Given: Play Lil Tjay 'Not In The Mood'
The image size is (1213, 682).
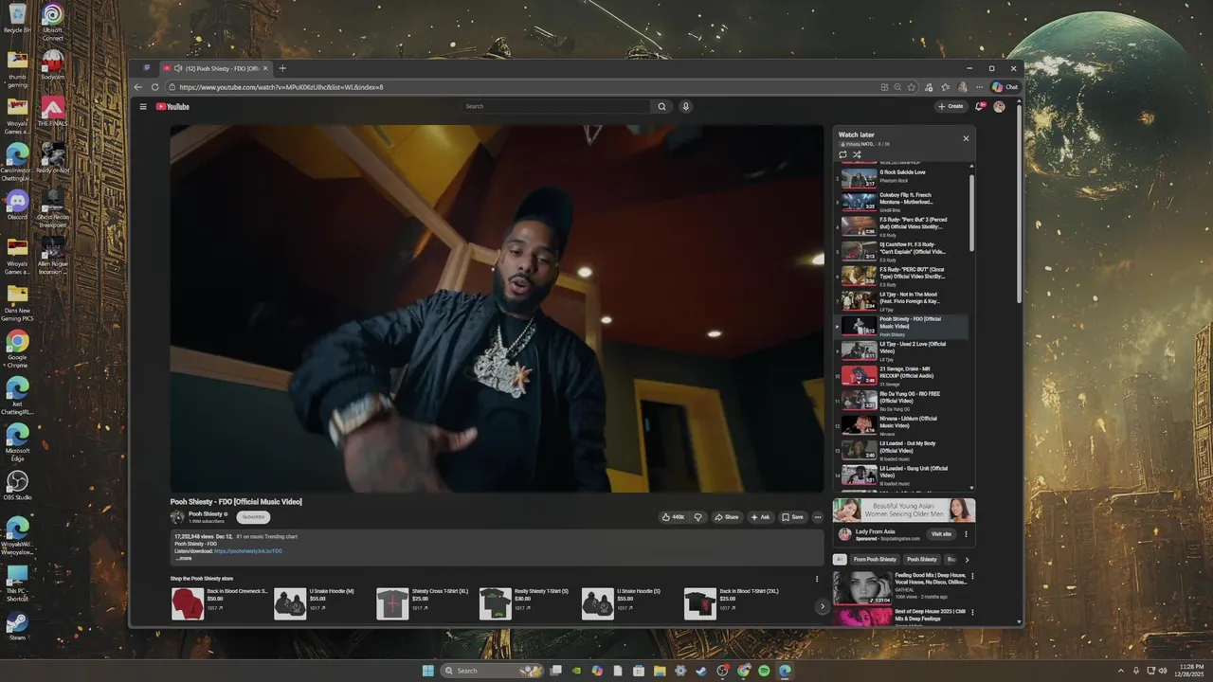Looking at the screenshot, I should click(901, 300).
